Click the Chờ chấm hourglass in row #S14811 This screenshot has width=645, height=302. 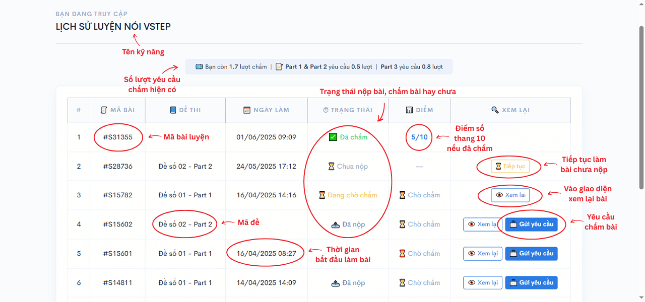pyautogui.click(x=402, y=282)
